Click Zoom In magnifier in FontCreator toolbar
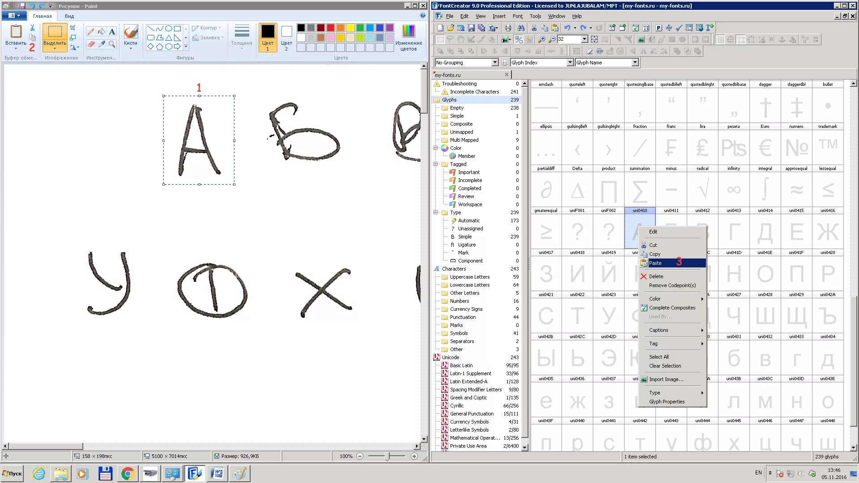Image resolution: width=859 pixels, height=483 pixels. pyautogui.click(x=542, y=39)
